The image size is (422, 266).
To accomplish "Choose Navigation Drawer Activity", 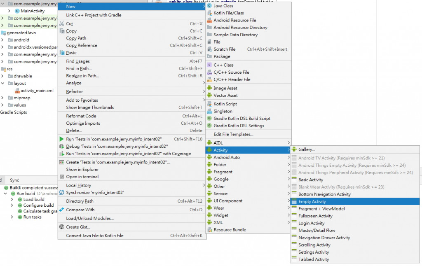I will pyautogui.click(x=355, y=238).
